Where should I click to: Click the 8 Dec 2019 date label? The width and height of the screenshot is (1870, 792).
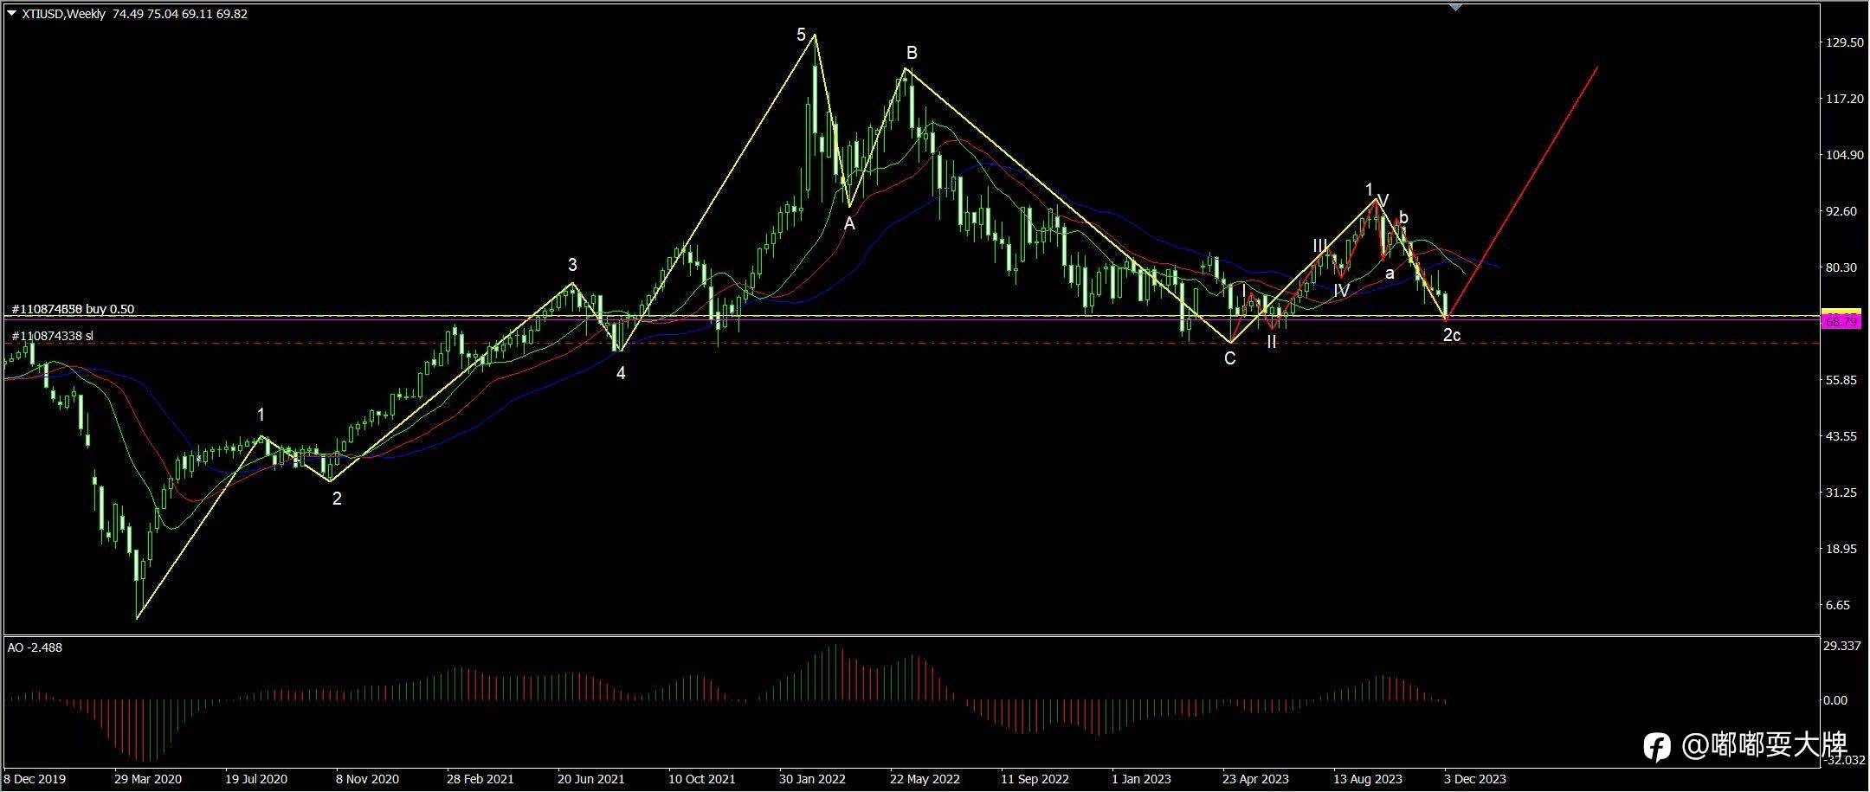34,779
